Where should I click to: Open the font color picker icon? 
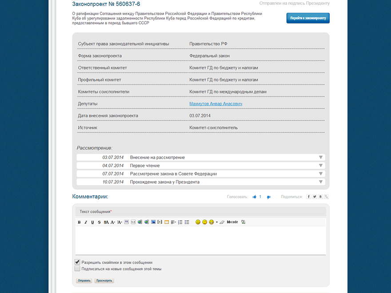pos(106,222)
